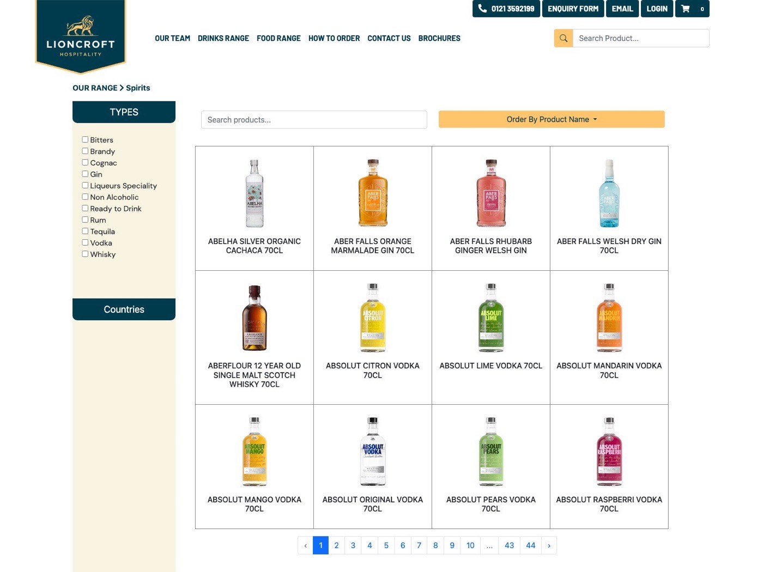This screenshot has width=763, height=572.
Task: Tick the Brandy checkbox
Action: [x=85, y=151]
